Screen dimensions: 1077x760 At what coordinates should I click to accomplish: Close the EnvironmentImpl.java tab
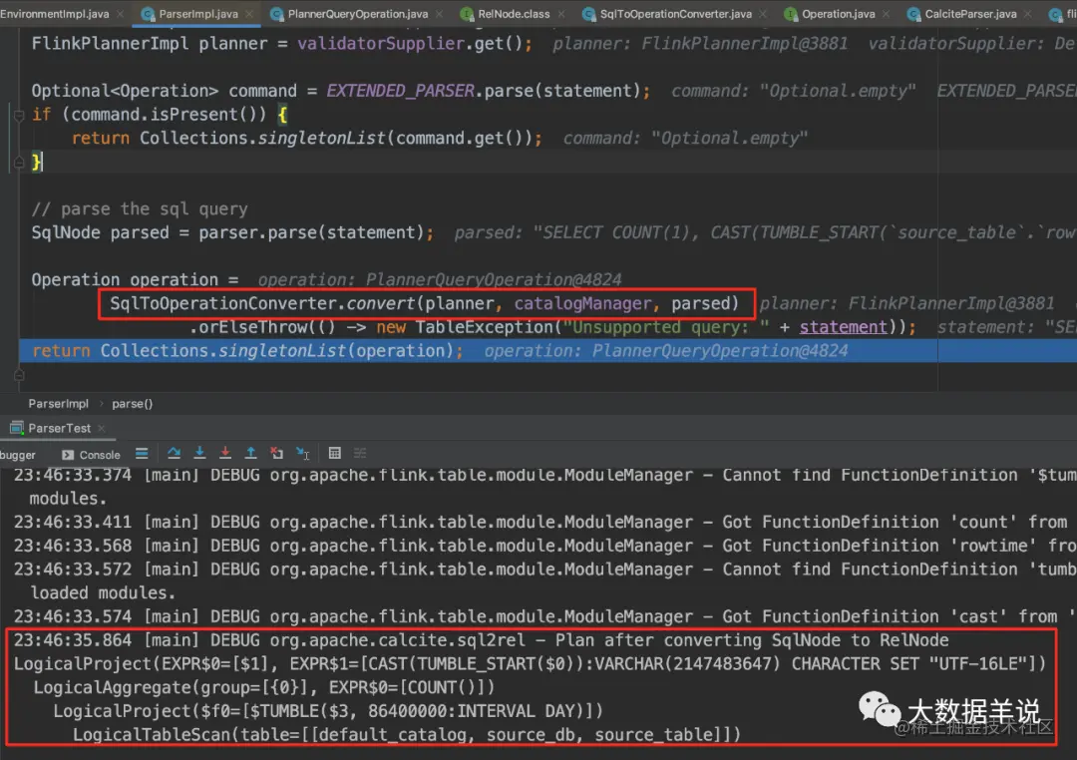coord(121,14)
